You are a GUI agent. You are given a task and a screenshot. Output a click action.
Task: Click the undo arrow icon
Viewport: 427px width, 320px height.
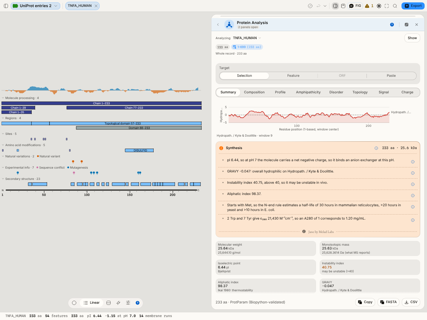point(318,6)
